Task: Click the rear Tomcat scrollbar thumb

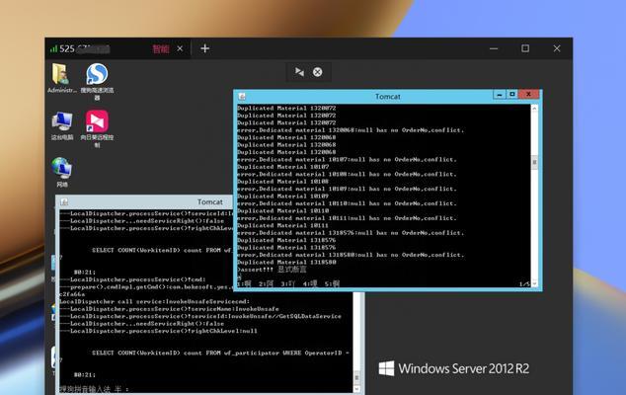Action: 356,377
